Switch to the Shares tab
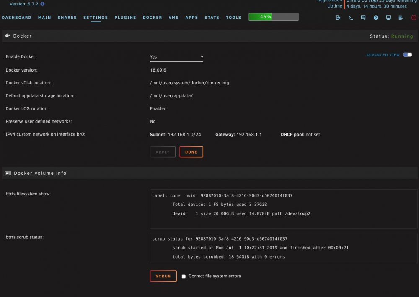This screenshot has height=297, width=419. point(67,18)
